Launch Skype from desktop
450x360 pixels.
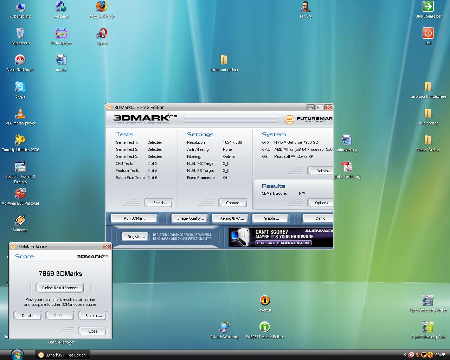tap(20, 90)
